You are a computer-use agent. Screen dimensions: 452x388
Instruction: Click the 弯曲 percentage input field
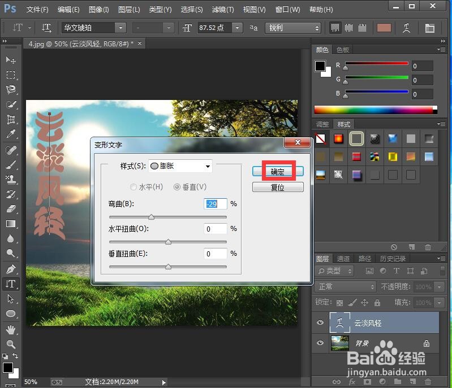point(215,204)
